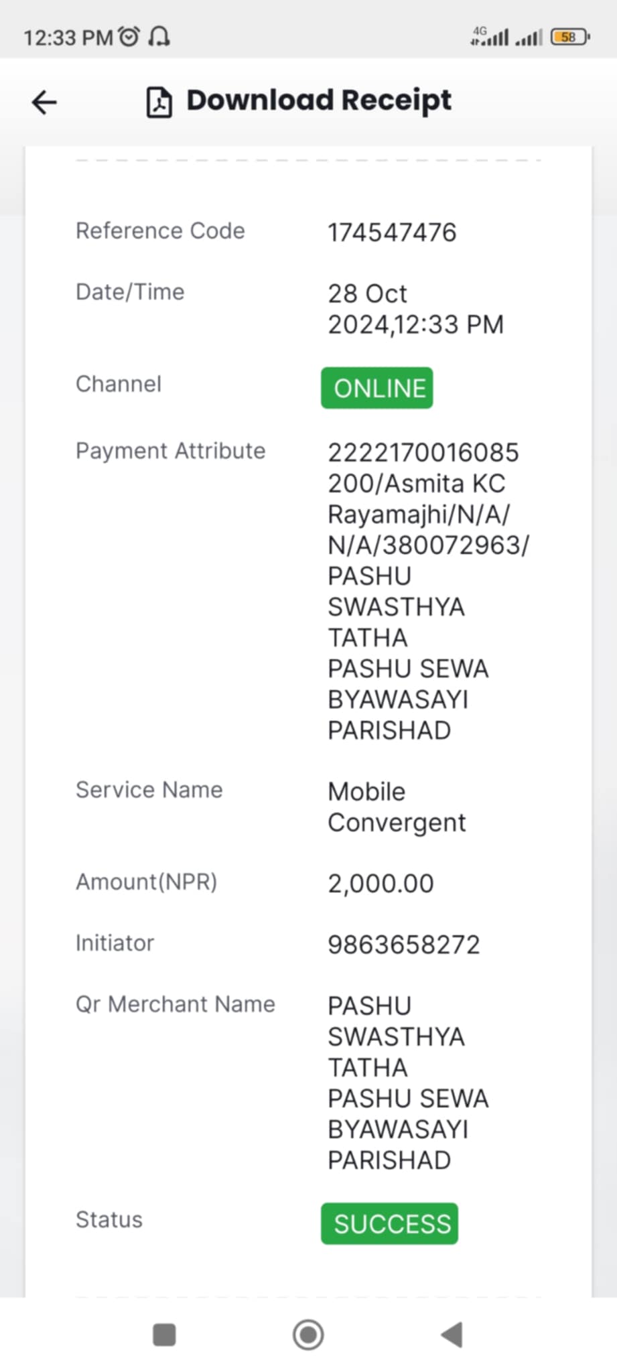617x1372 pixels.
Task: Tap the Mobile Convergent service name
Action: 397,807
